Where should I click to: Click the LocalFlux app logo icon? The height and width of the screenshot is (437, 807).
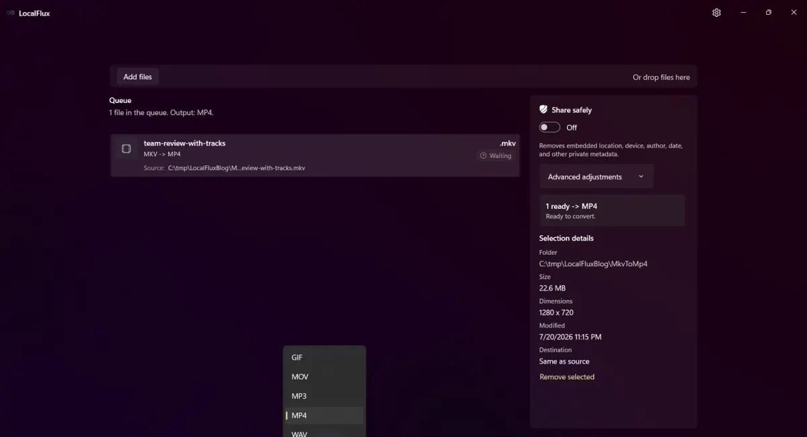click(x=11, y=13)
